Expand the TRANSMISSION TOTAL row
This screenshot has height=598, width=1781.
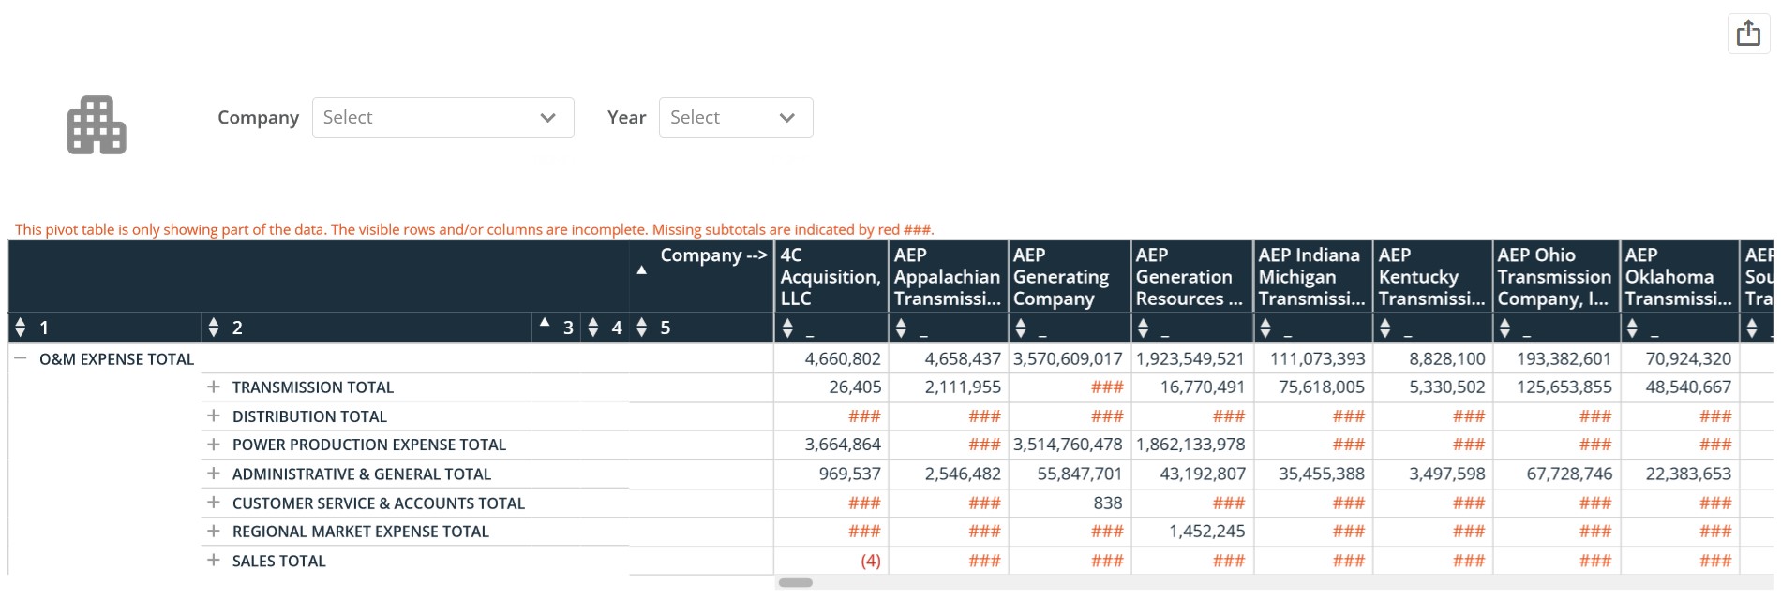(x=214, y=387)
